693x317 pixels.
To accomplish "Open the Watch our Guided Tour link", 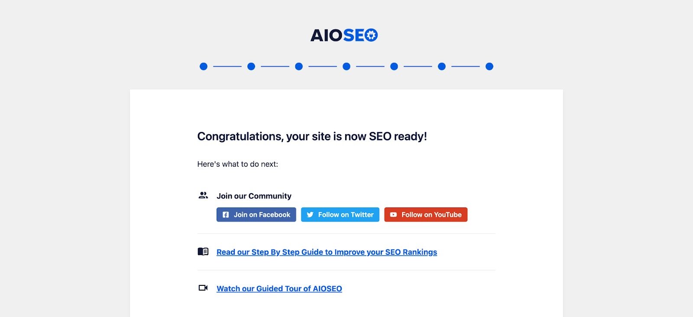I will (279, 288).
